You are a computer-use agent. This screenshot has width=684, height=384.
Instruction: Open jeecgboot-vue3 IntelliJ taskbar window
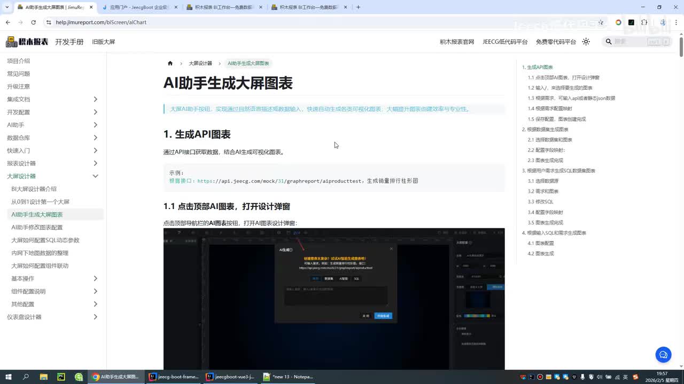[230, 377]
